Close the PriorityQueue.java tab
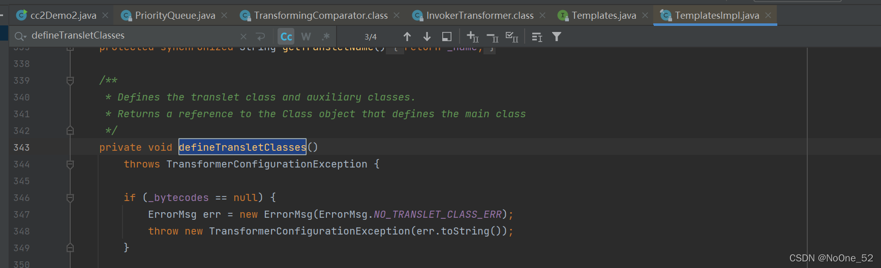Viewport: 881px width, 268px height. (x=224, y=16)
